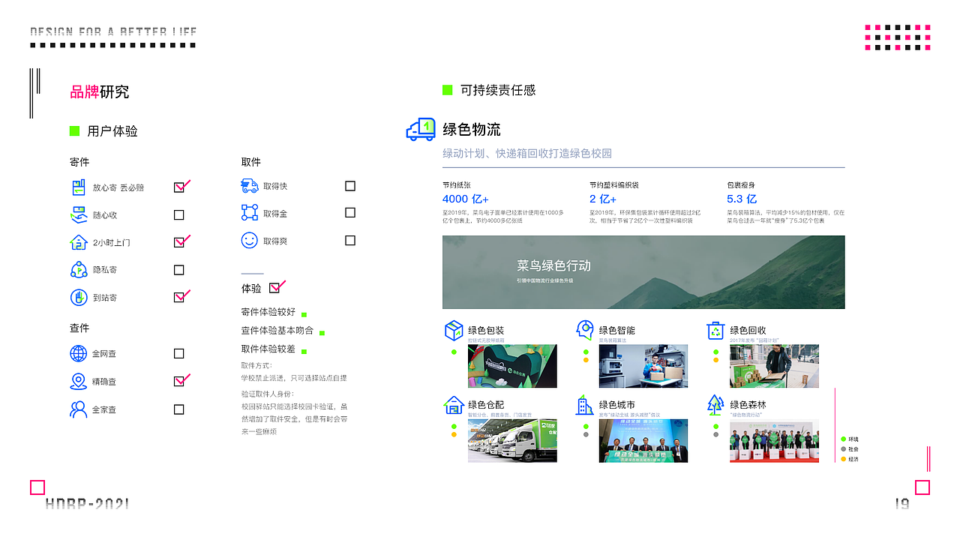The width and height of the screenshot is (960, 540).
Task: Click the 查件 column heading
Action: click(x=79, y=328)
